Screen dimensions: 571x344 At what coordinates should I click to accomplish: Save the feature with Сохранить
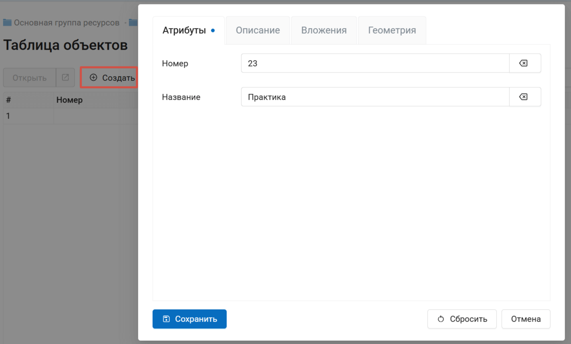pyautogui.click(x=190, y=319)
